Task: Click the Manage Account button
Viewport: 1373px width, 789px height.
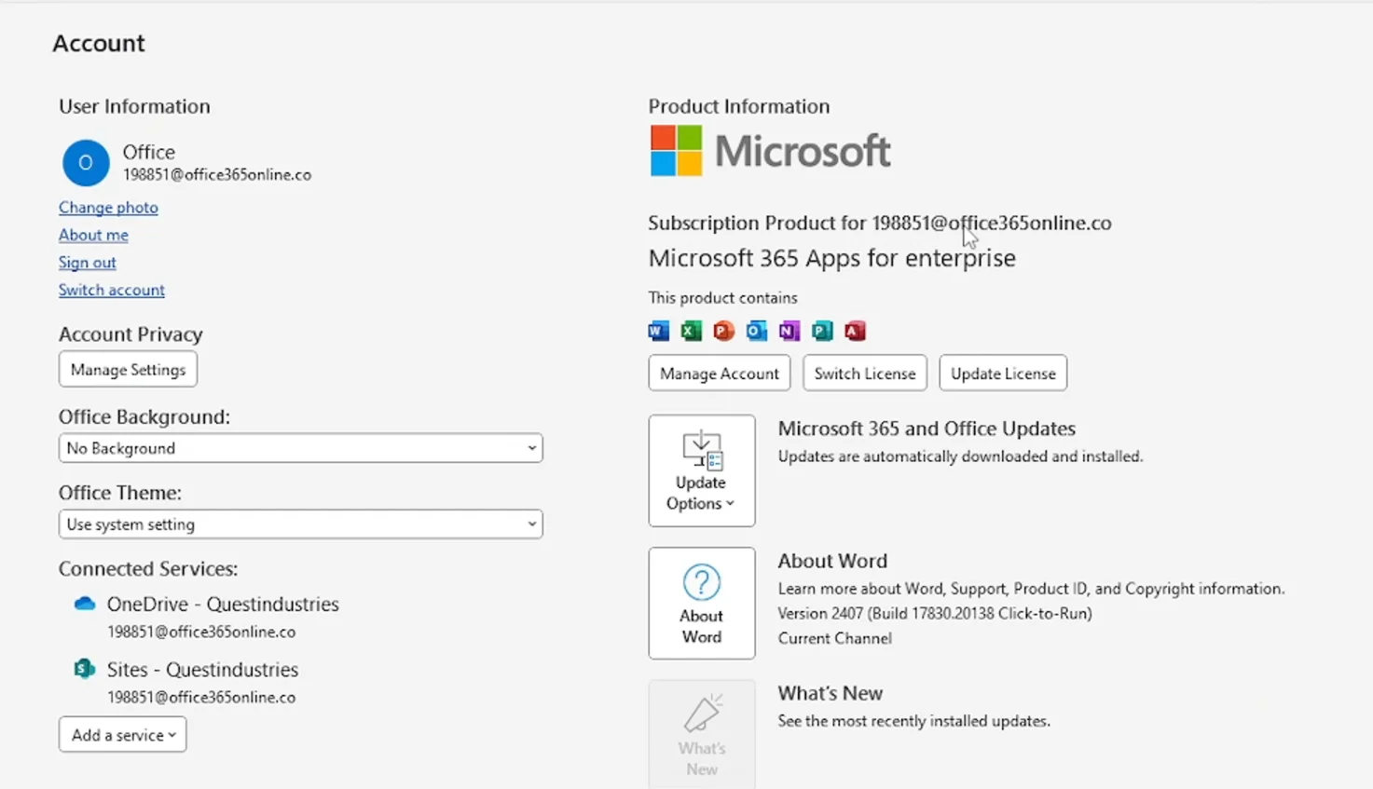Action: tap(720, 374)
